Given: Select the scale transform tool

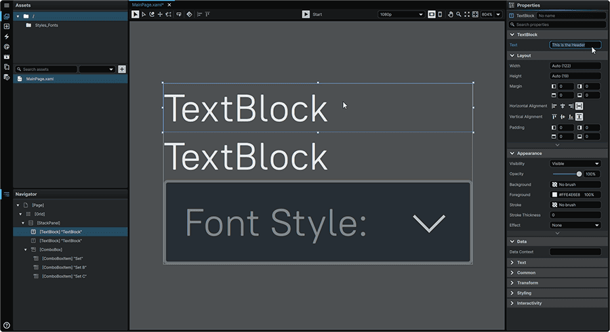Looking at the screenshot, I should click(x=169, y=14).
